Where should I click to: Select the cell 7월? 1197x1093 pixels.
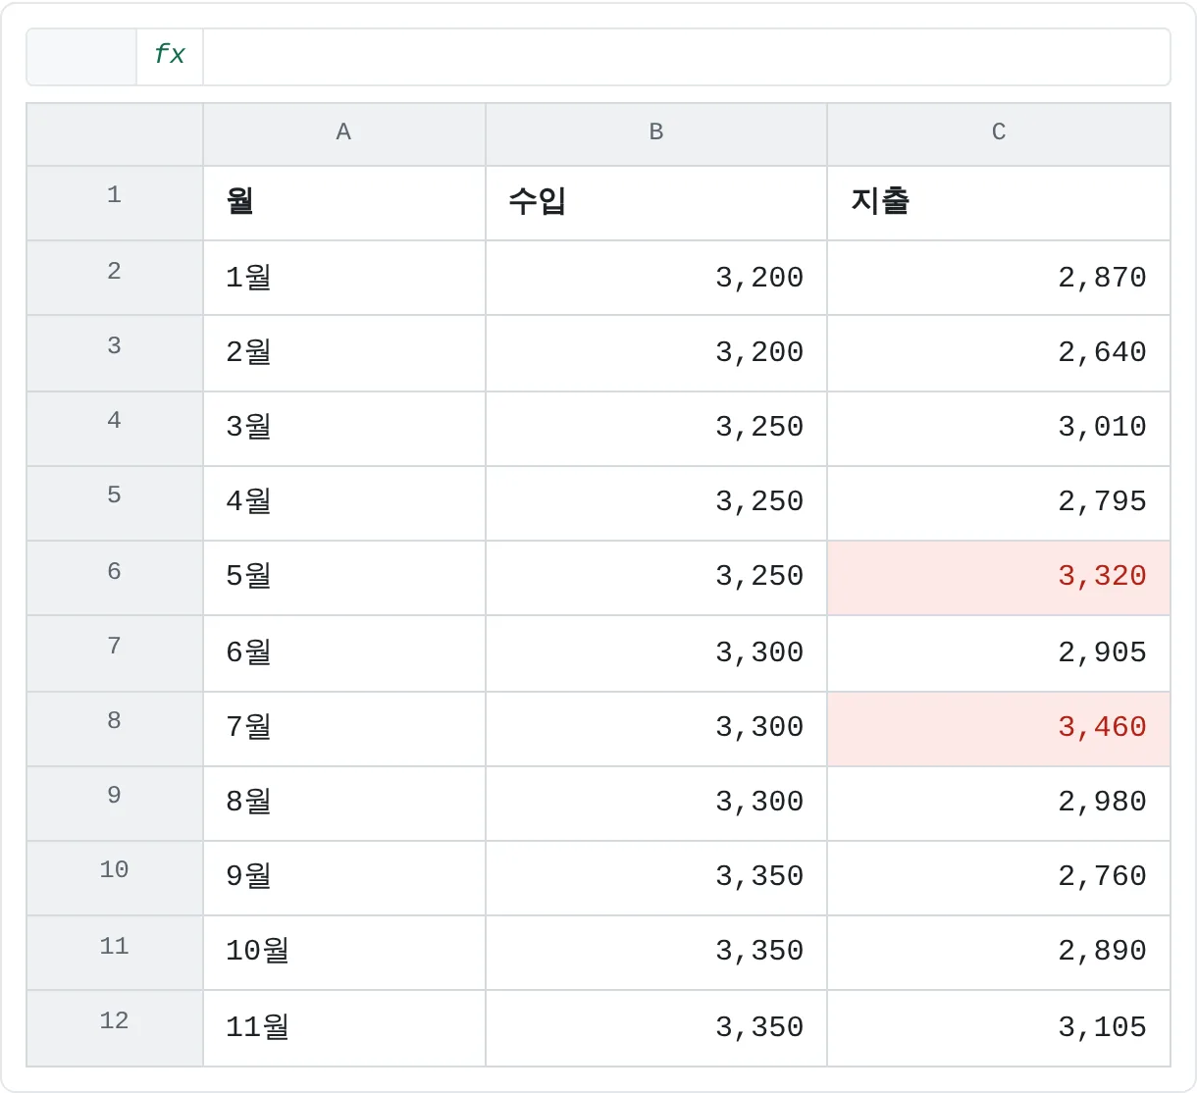pos(344,729)
